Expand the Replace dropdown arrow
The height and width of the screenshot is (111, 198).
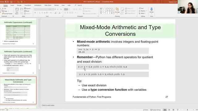pyautogui.click(x=147, y=11)
